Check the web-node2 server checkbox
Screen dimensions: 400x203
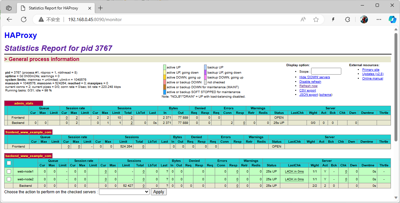[9, 179]
